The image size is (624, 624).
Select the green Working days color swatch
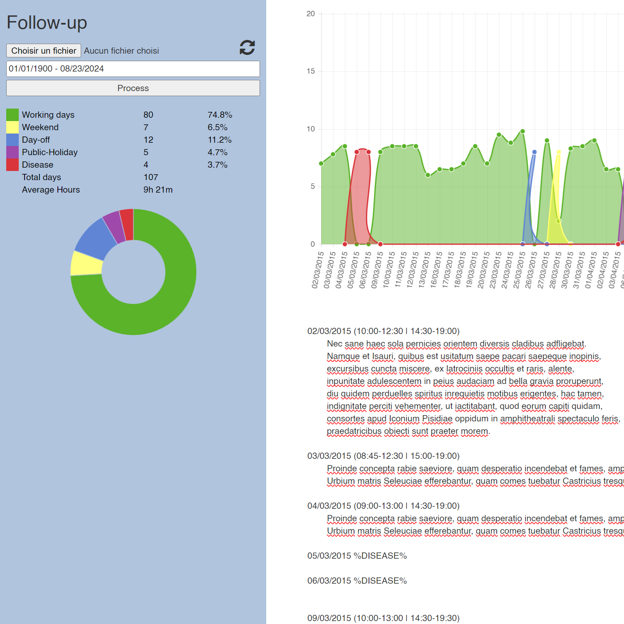coord(12,115)
